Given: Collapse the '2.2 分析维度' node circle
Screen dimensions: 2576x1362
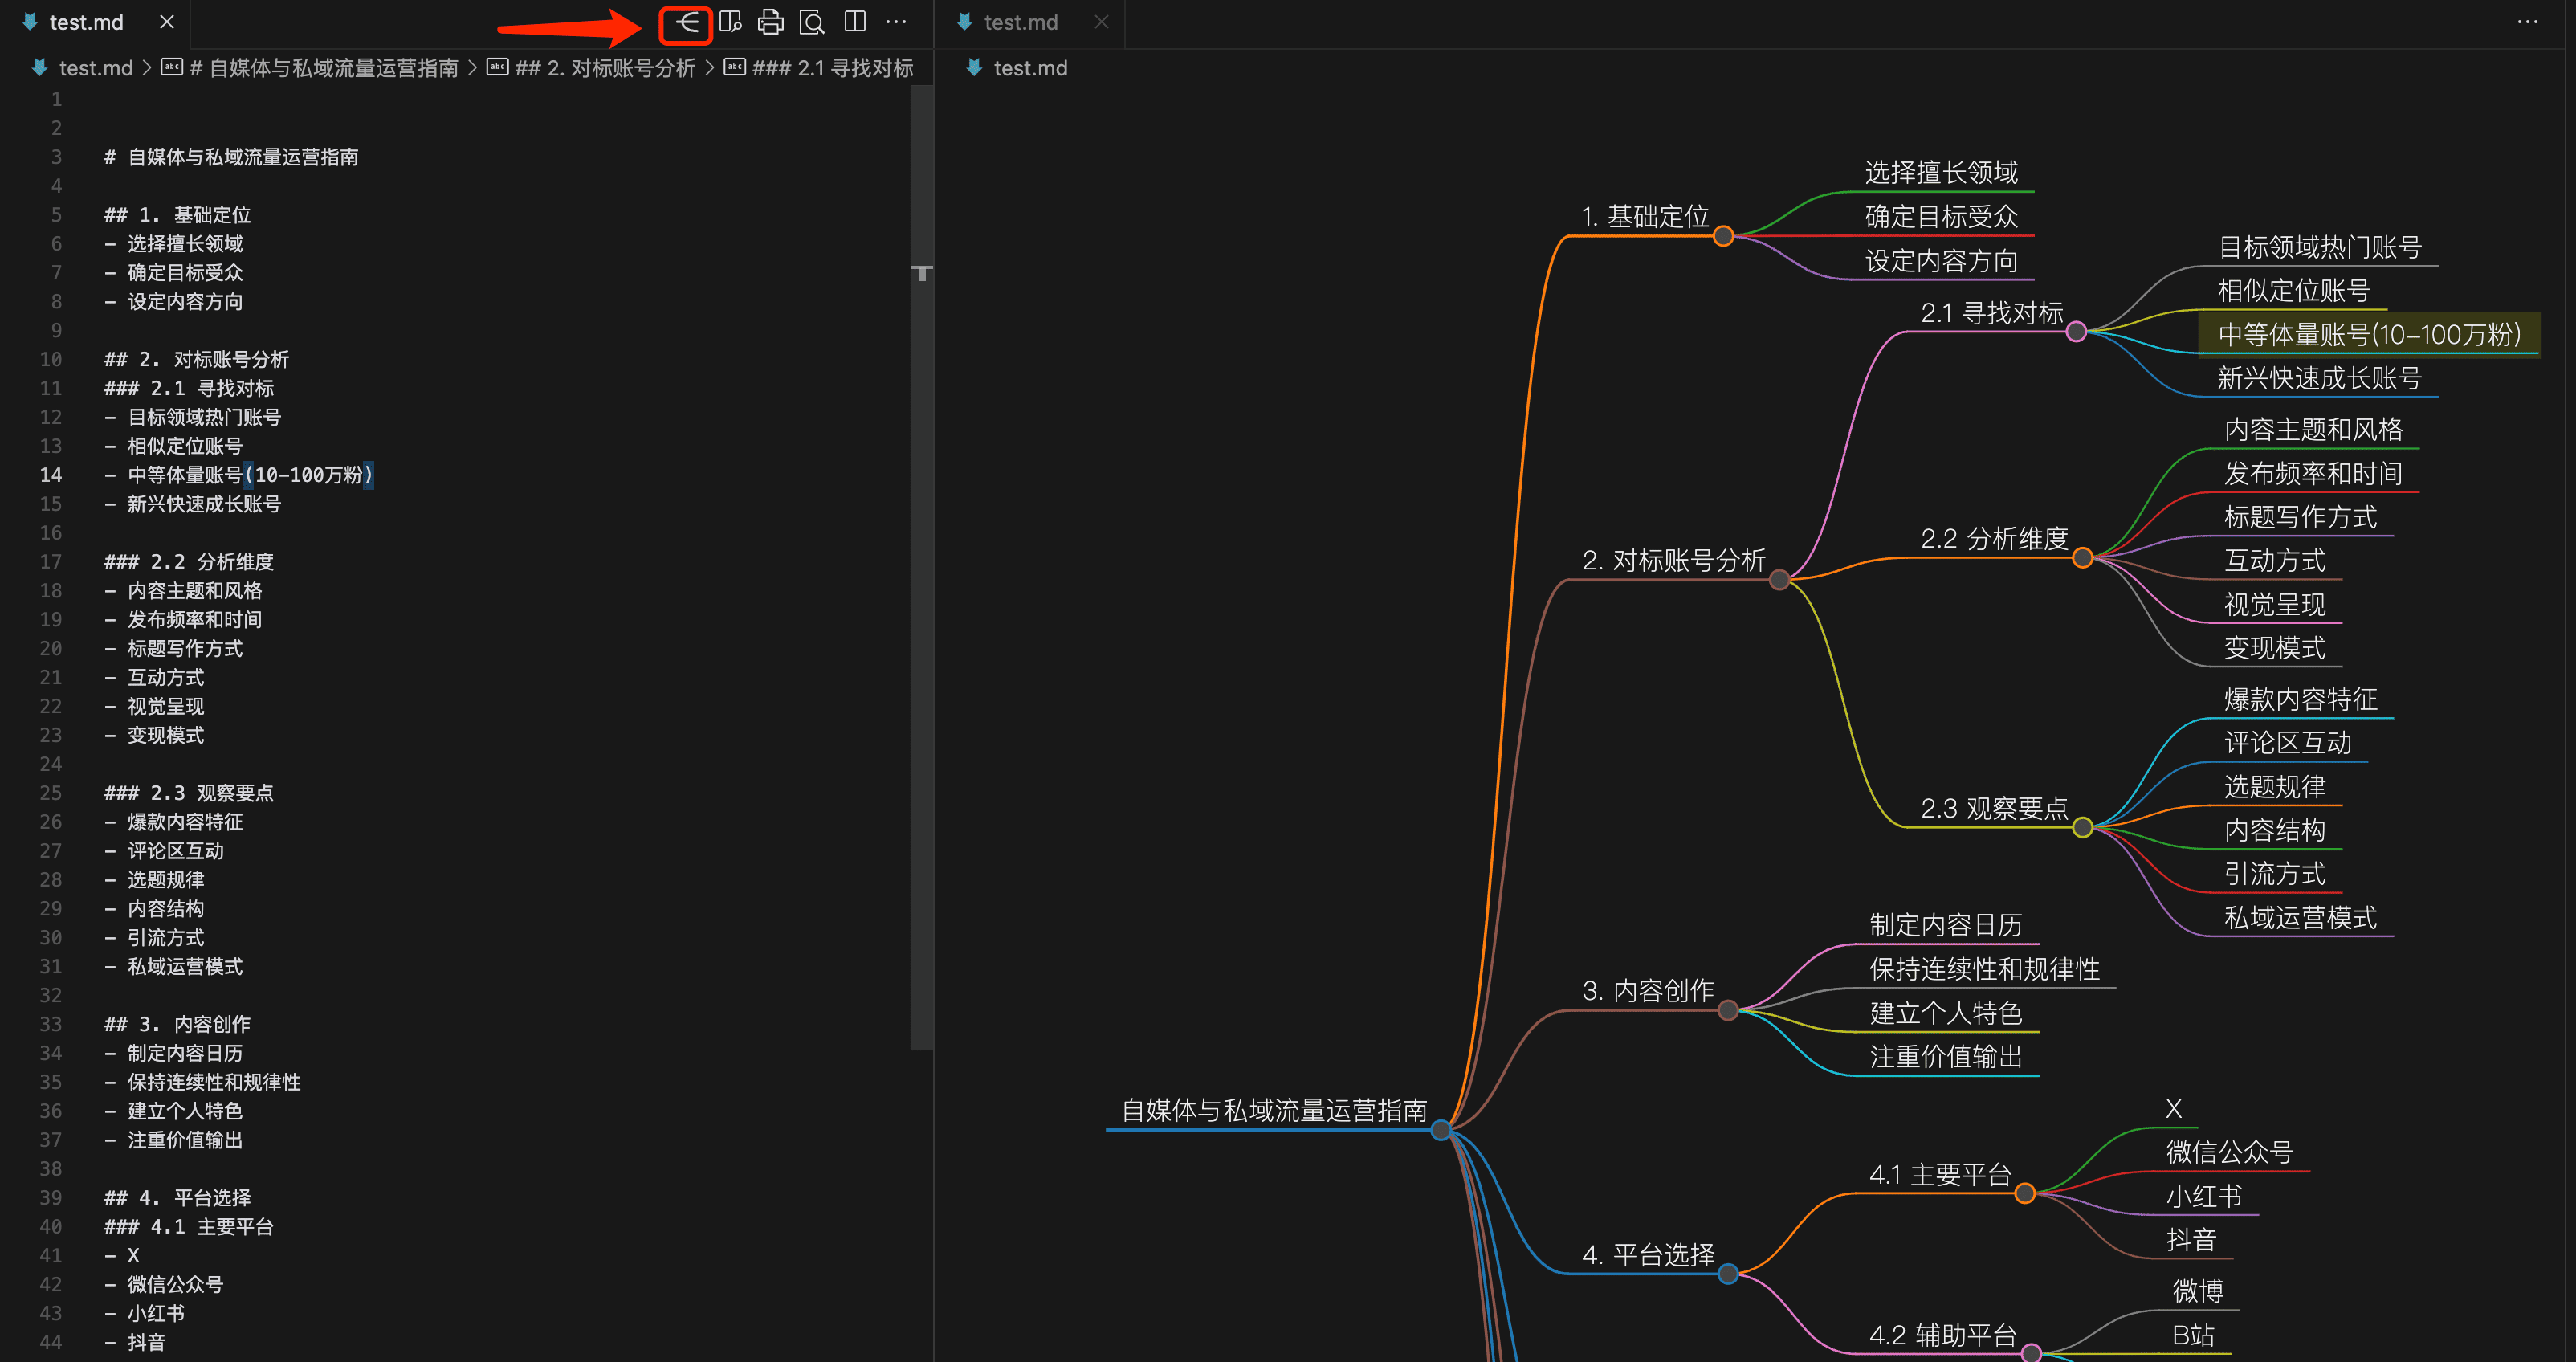Looking at the screenshot, I should coord(2082,557).
